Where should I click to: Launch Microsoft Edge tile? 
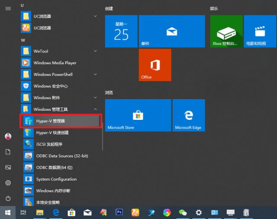pos(188,115)
